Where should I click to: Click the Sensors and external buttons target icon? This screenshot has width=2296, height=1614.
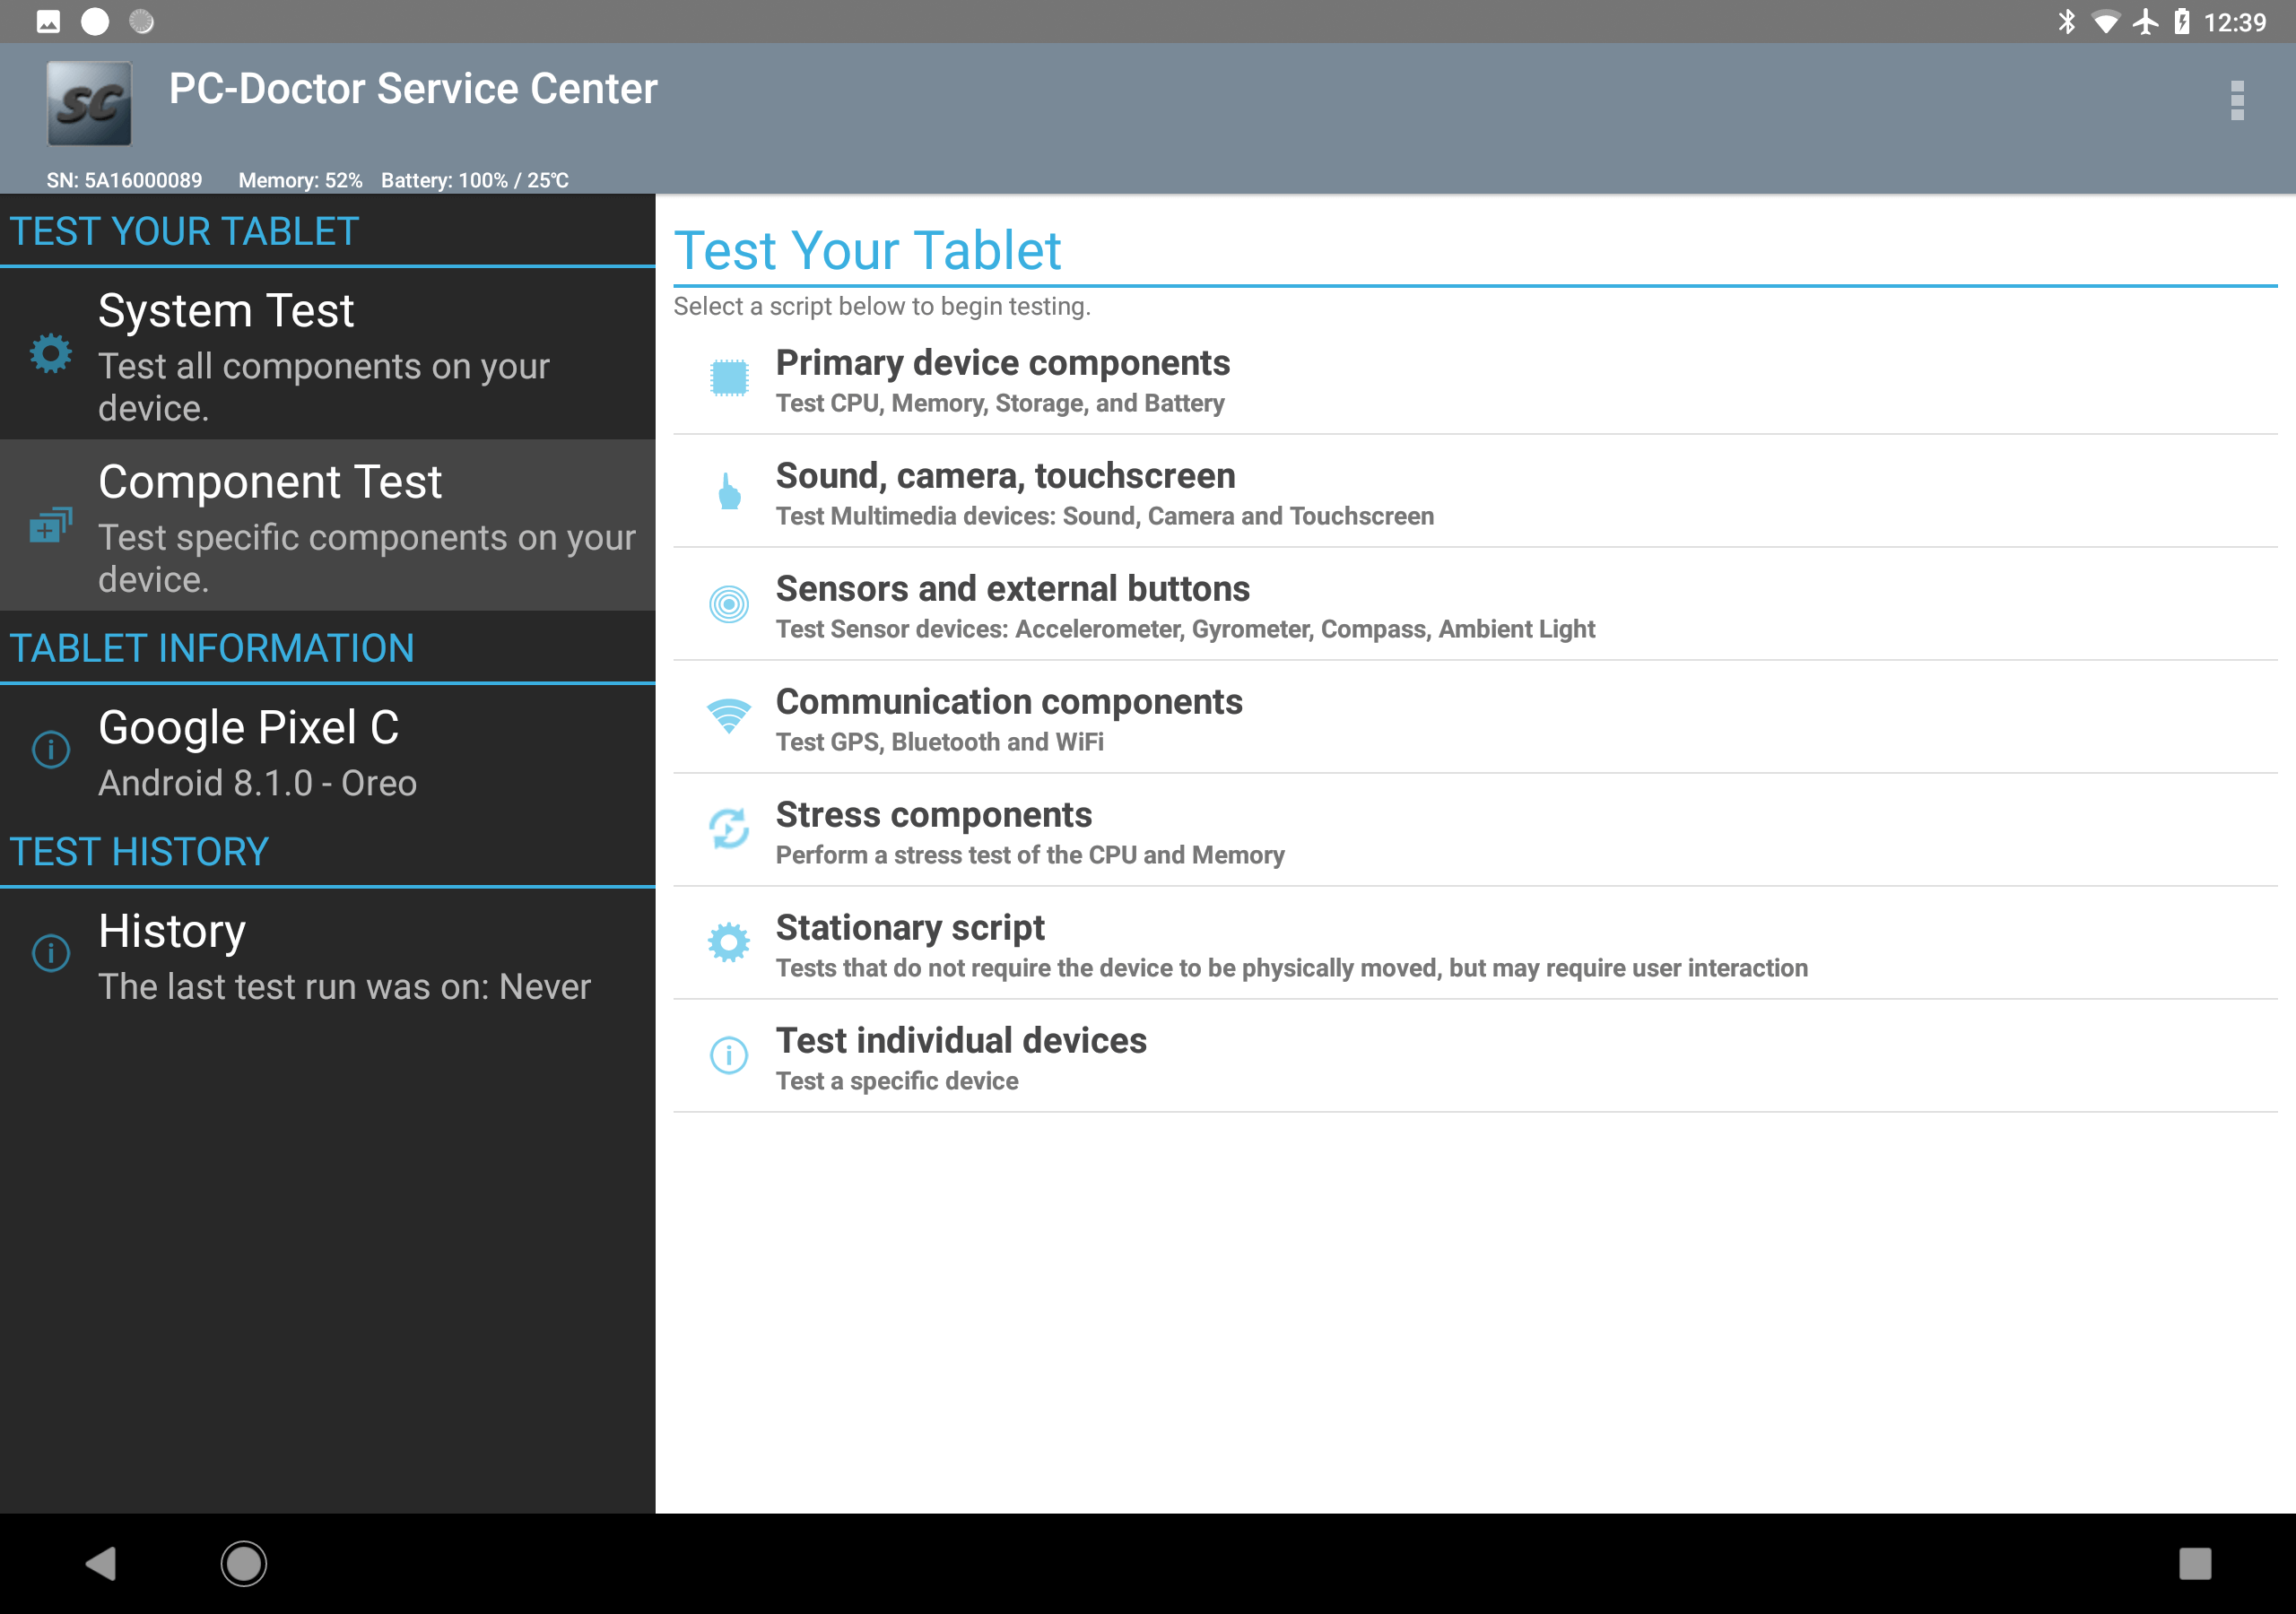click(729, 604)
